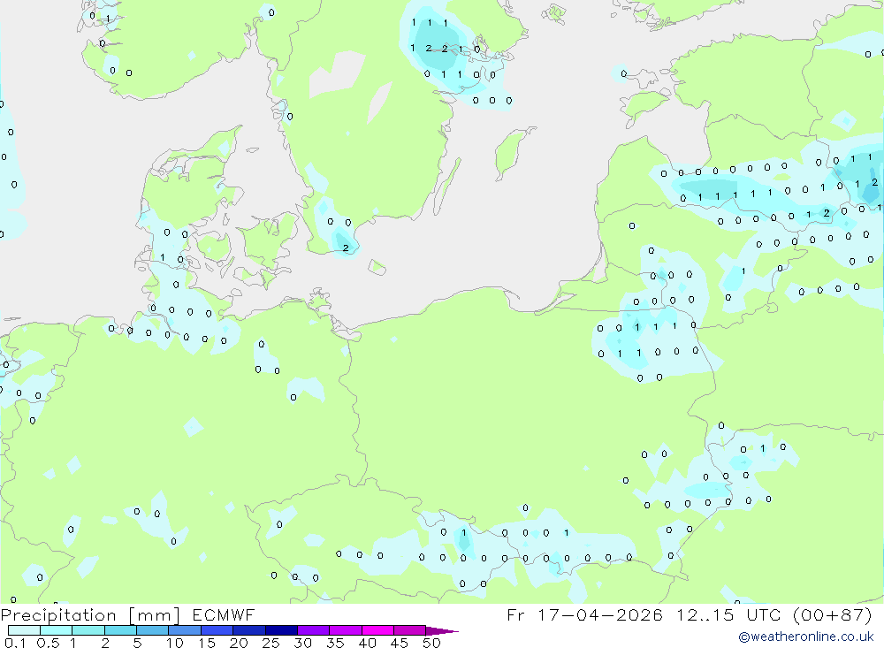This screenshot has width=884, height=648.
Task: Select the 1–2 mm legend swatch
Action: 88,630
